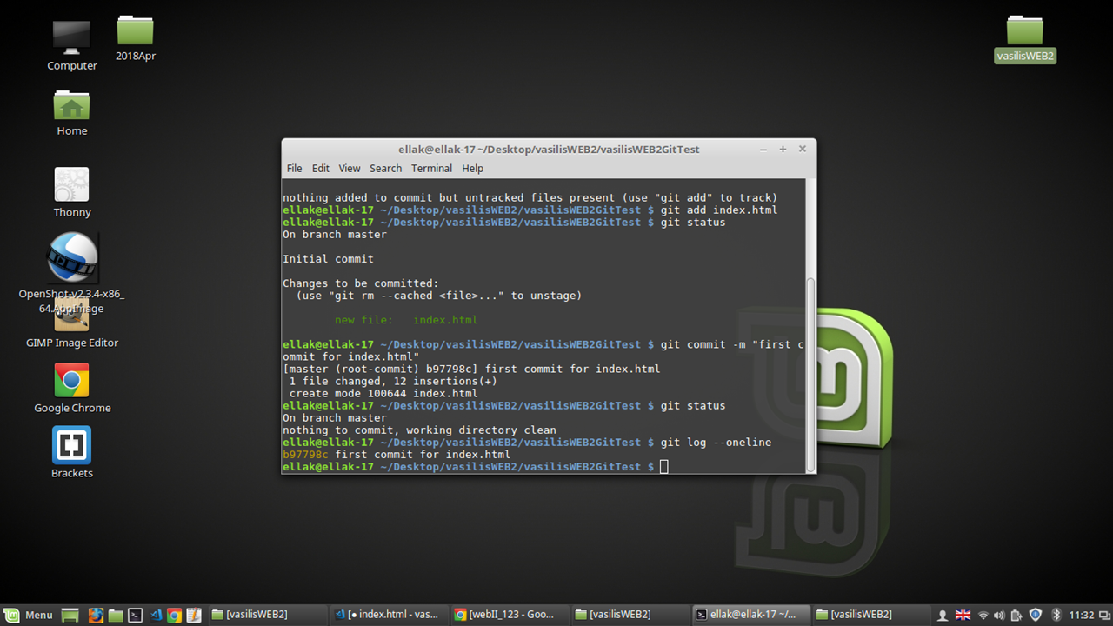Screen dimensions: 1113x626
Task: Launch a terminal from the panel launcher
Action: pos(136,615)
